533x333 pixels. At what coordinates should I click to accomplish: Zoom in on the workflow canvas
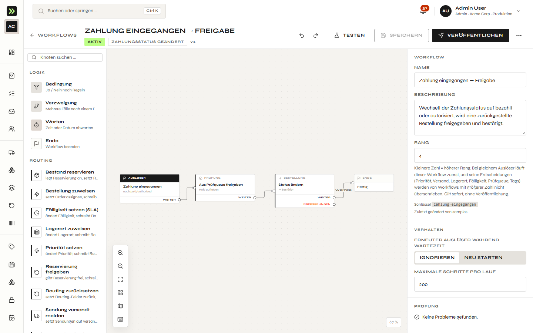[x=120, y=253]
